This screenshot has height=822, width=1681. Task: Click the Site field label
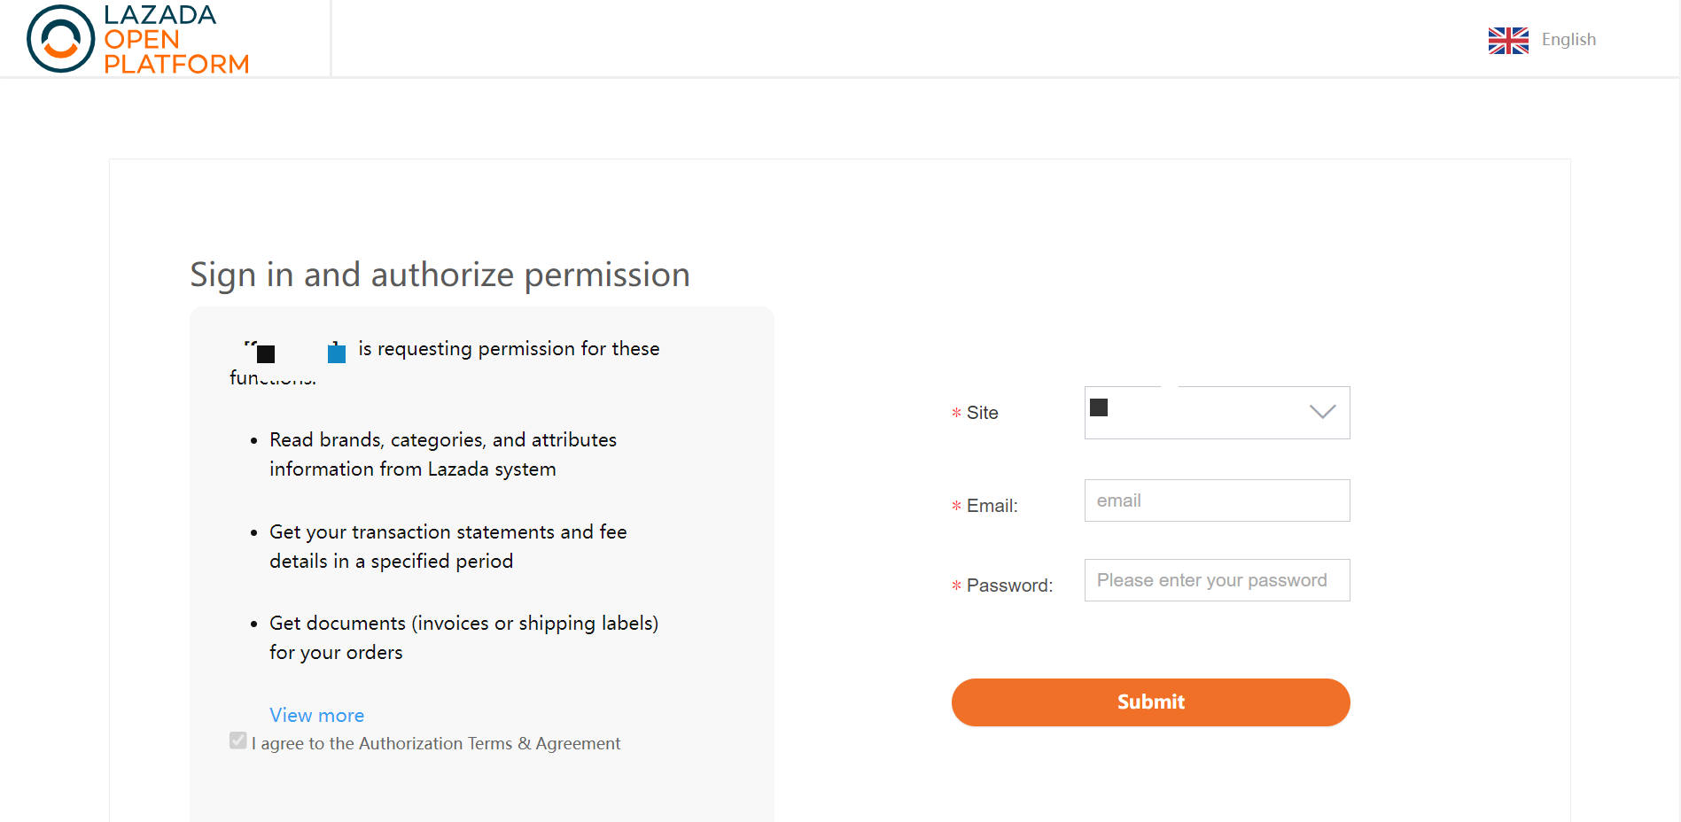(982, 413)
